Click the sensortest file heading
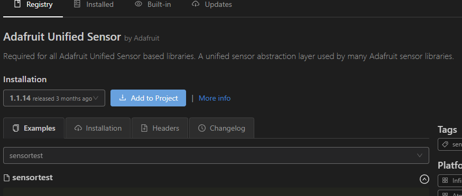The height and width of the screenshot is (196, 462). (32, 178)
